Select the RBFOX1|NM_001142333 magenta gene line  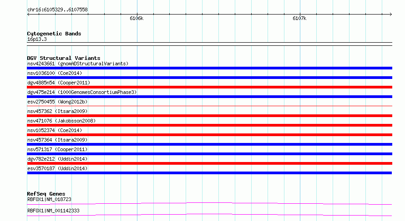coord(209,215)
